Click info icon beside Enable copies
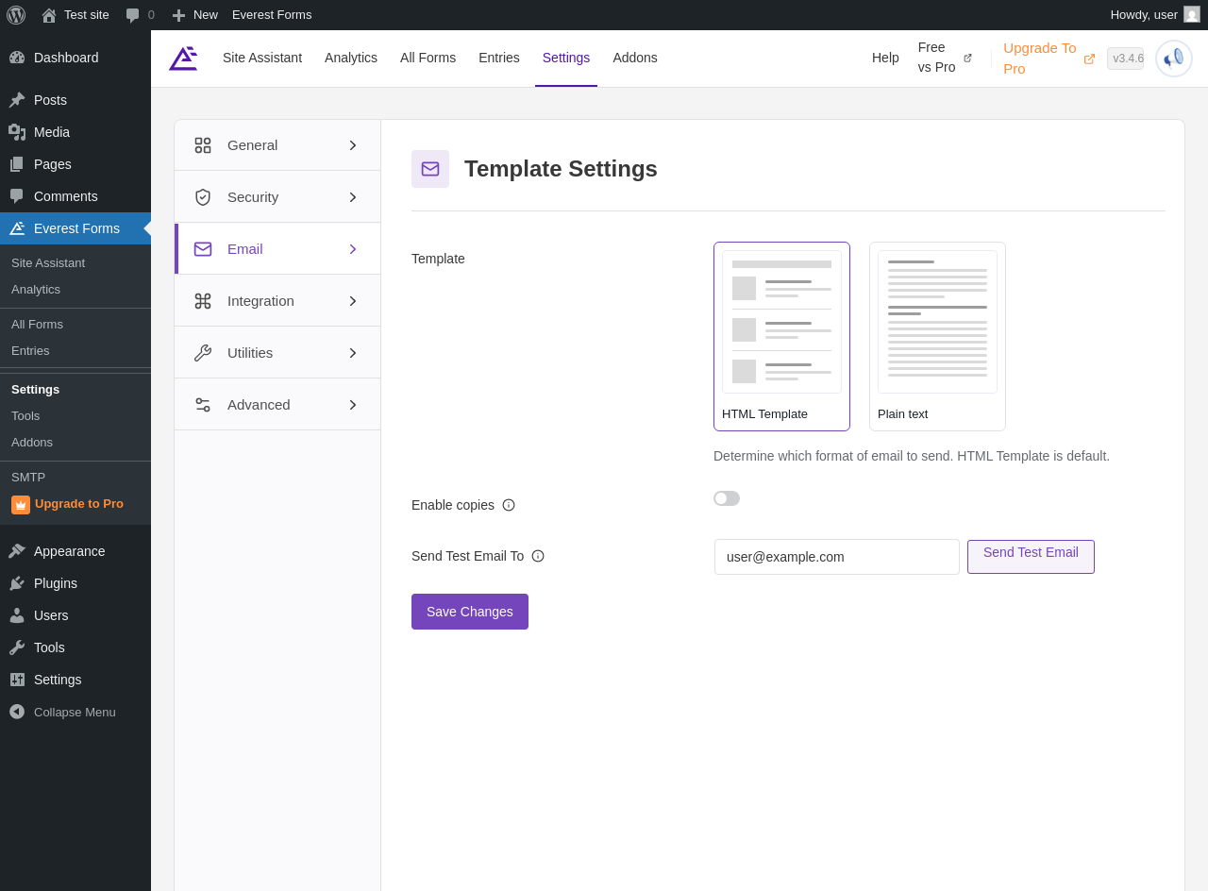 point(509,505)
